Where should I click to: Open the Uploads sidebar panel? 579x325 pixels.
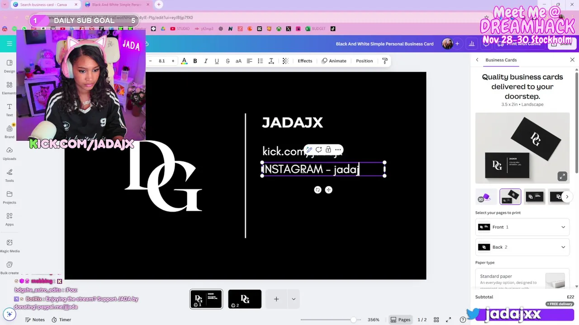coord(9,153)
